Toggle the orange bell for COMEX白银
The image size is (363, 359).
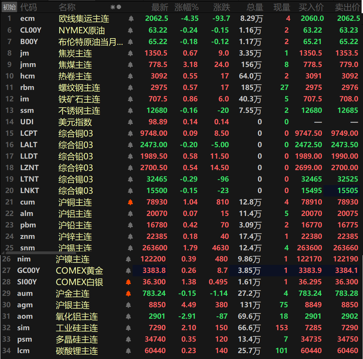coord(128,282)
